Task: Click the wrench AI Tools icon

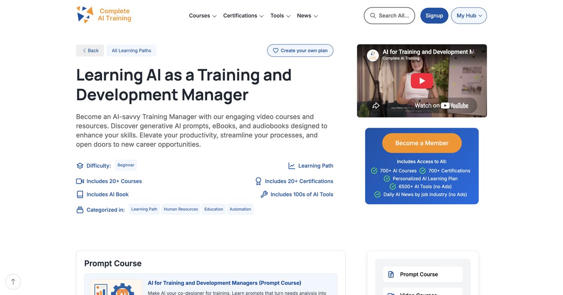Action: (264, 195)
